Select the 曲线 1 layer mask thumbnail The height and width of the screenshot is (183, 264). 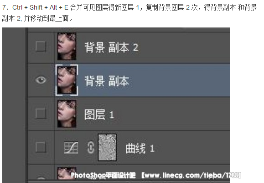tap(107, 147)
